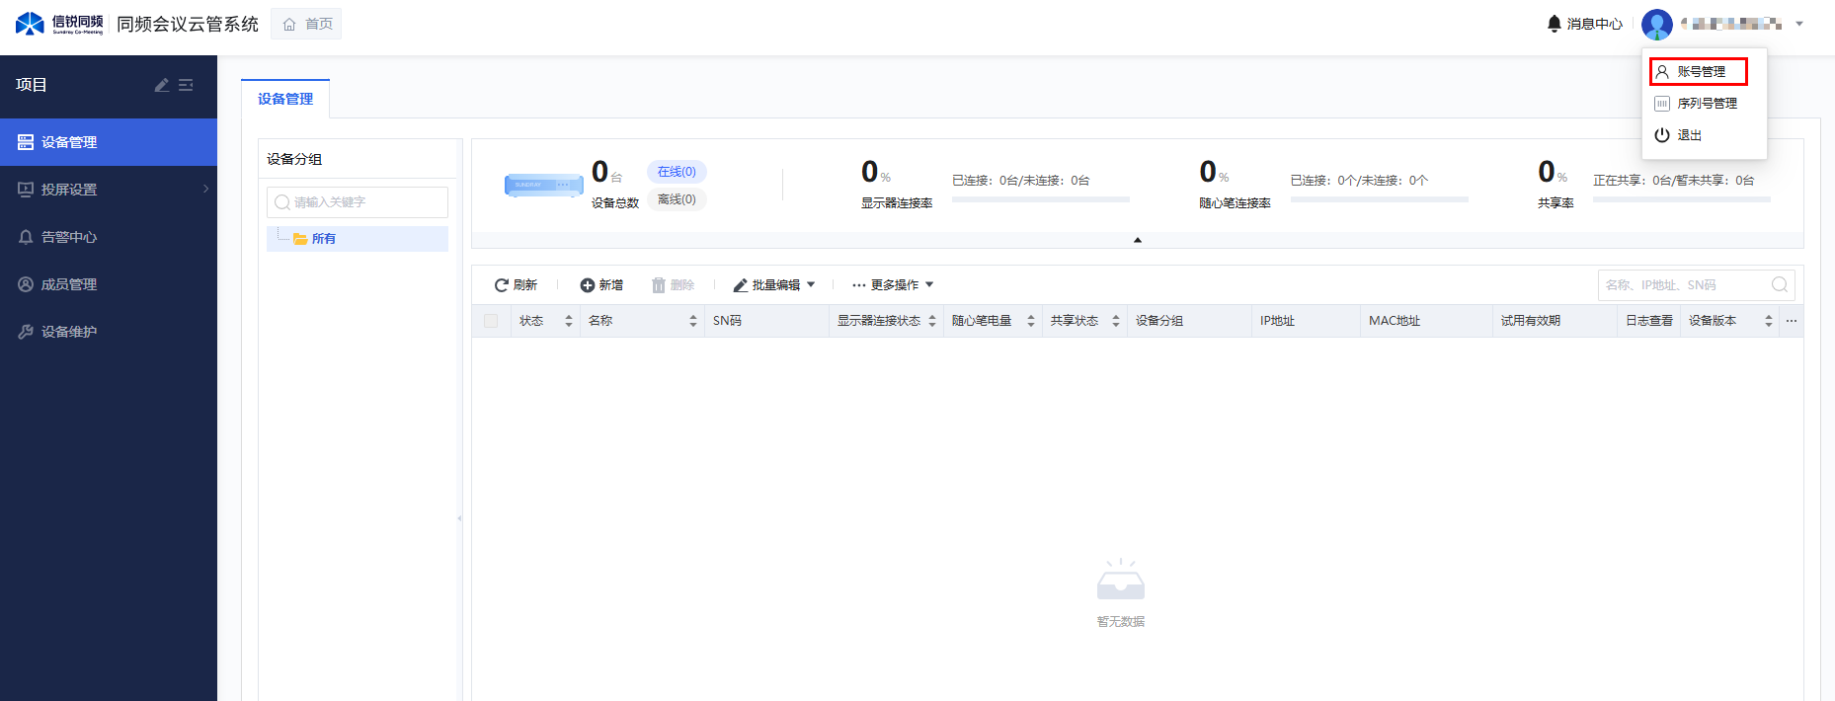Screen dimensions: 1835x701
Task: Open the 批量编辑 dropdown
Action: pyautogui.click(x=774, y=285)
